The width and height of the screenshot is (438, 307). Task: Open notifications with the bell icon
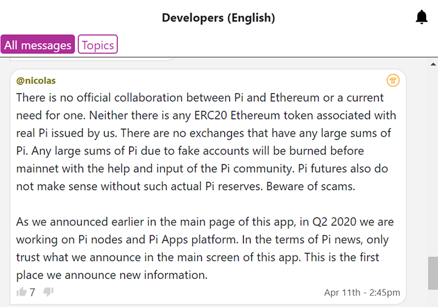point(422,18)
